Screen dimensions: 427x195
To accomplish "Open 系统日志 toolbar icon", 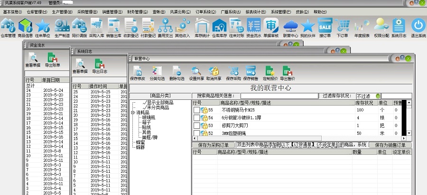I will (399, 28).
